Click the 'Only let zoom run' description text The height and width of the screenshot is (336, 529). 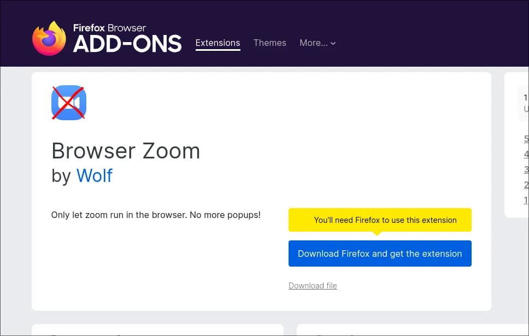coord(156,215)
